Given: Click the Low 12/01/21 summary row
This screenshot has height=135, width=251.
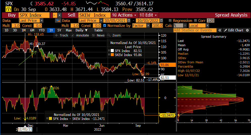Looking at the screenshot, I should [214, 75].
